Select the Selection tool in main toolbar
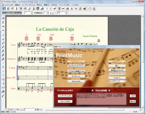The image size is (145, 114). point(4,9)
